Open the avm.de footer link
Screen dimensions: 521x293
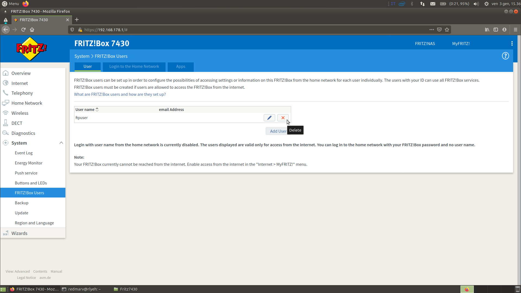pyautogui.click(x=45, y=278)
